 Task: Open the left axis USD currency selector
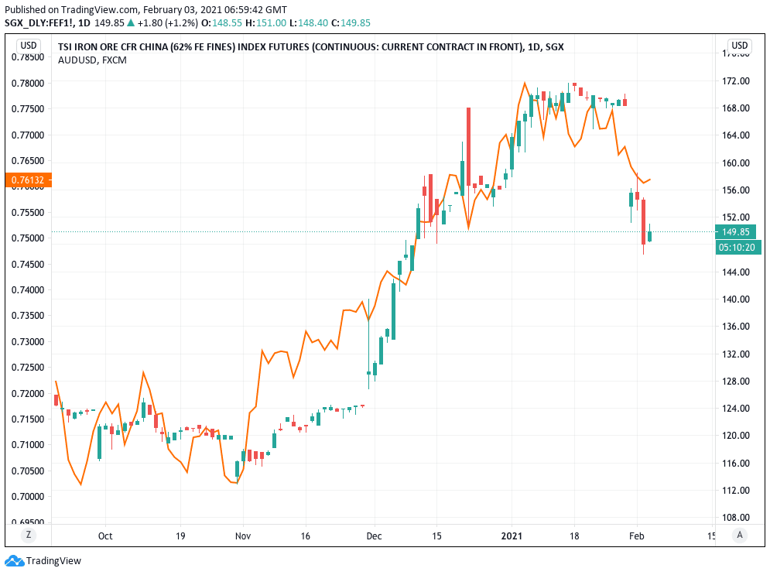coord(29,46)
